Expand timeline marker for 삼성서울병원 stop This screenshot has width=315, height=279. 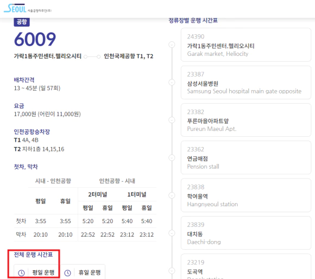172,83
